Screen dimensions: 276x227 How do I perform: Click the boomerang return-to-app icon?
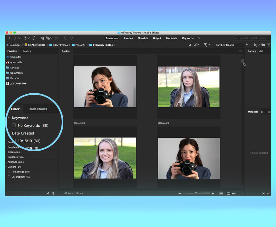(34, 38)
